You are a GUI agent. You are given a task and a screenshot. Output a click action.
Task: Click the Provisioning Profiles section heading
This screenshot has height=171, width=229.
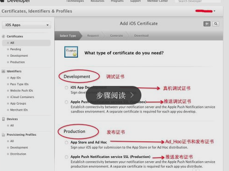21,135
